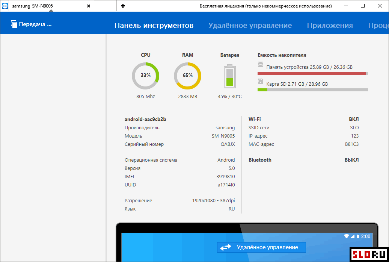Screen dimensions: 389x262
Task: Switch to Панель инструментов tab
Action: [x=154, y=25]
